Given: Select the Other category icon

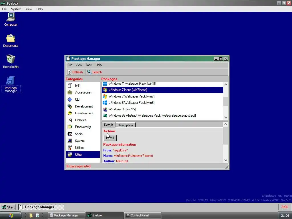Looking at the screenshot, I should (x=70, y=155).
